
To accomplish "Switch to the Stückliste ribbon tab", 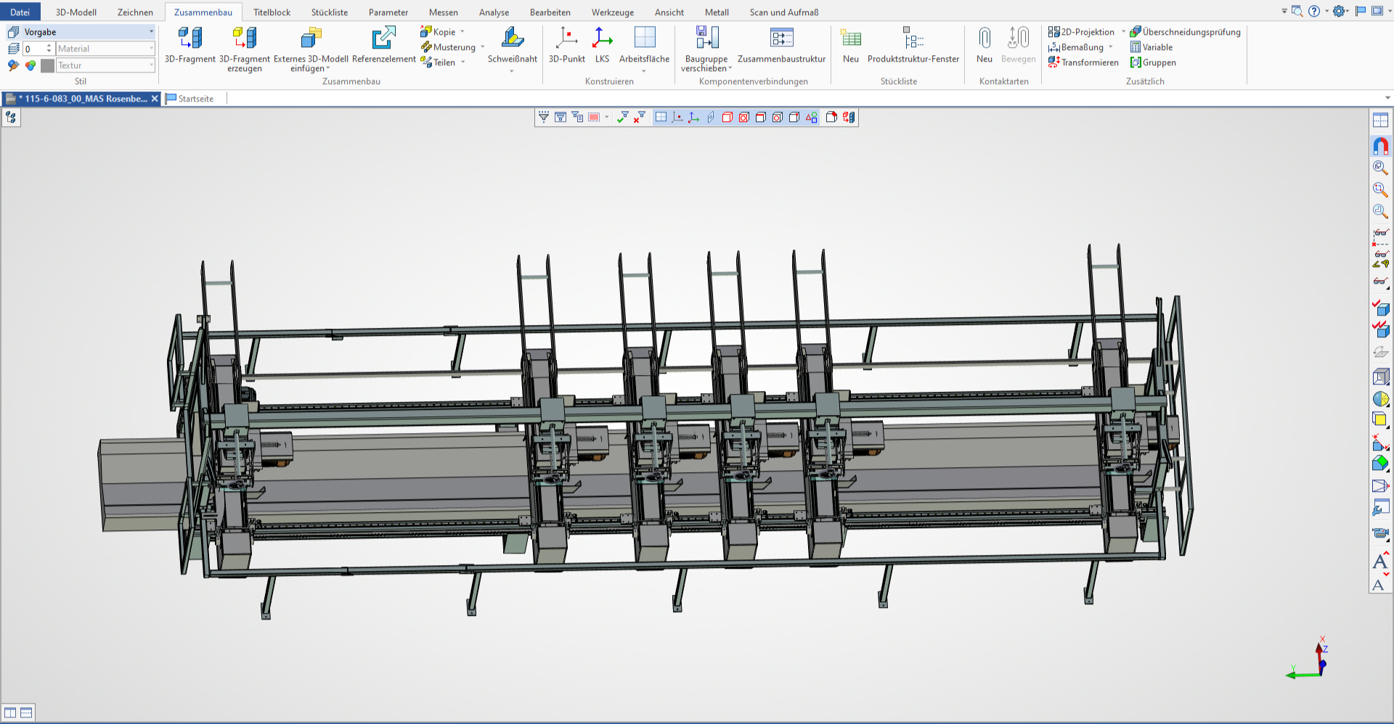I will coord(329,12).
